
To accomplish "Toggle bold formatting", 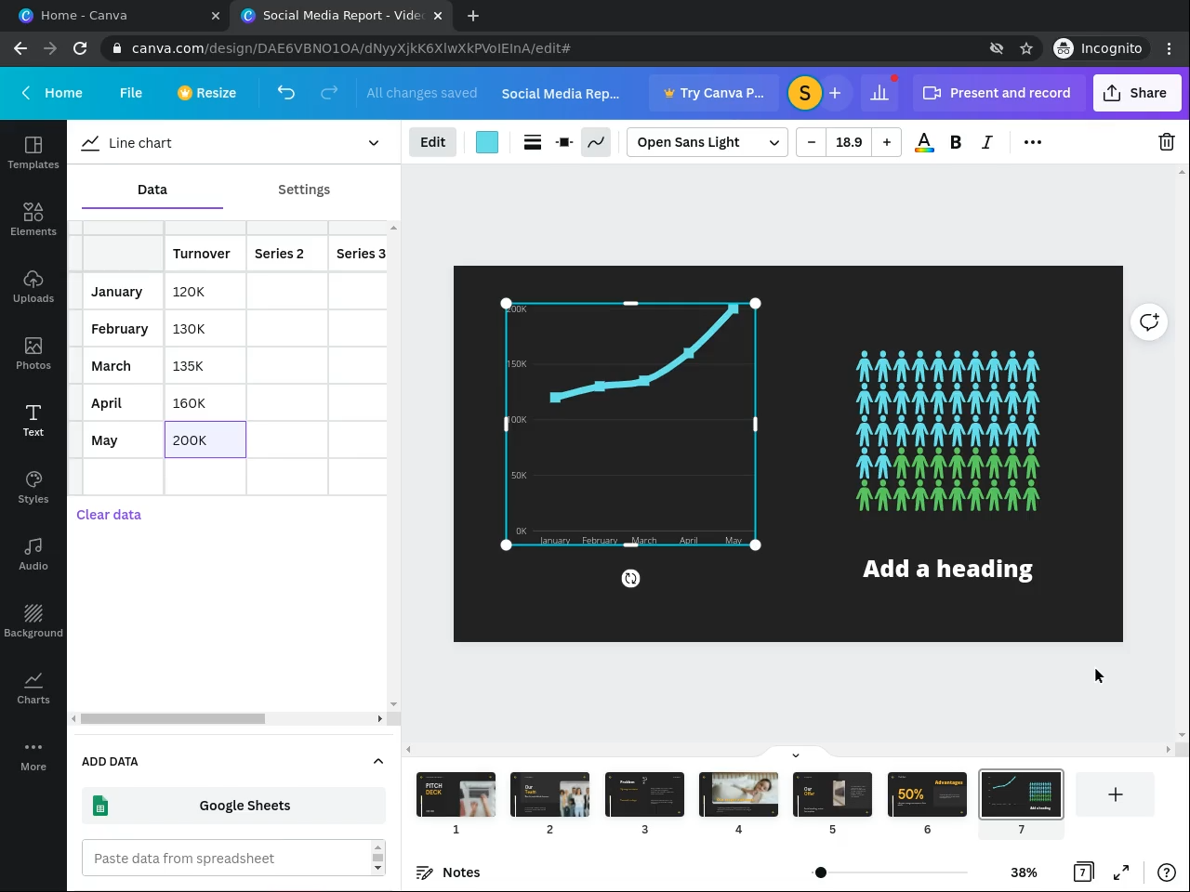I will pyautogui.click(x=956, y=142).
